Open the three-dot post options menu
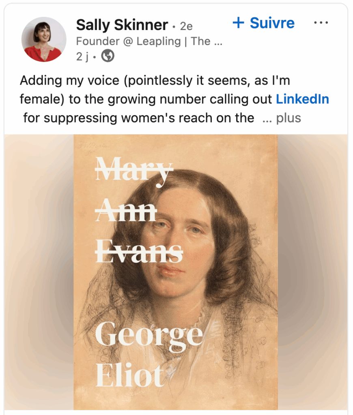Image resolution: width=353 pixels, height=415 pixels. point(321,23)
